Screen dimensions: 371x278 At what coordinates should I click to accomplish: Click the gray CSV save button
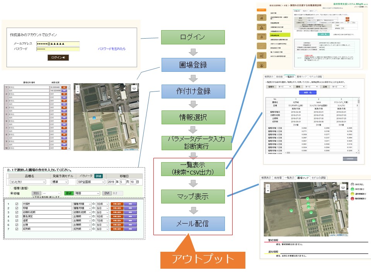click(350, 159)
